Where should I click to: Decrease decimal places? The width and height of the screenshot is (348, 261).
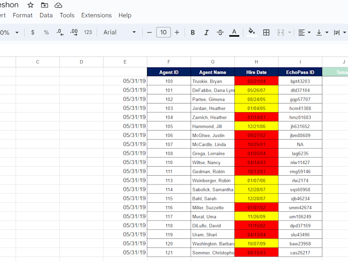[60, 33]
